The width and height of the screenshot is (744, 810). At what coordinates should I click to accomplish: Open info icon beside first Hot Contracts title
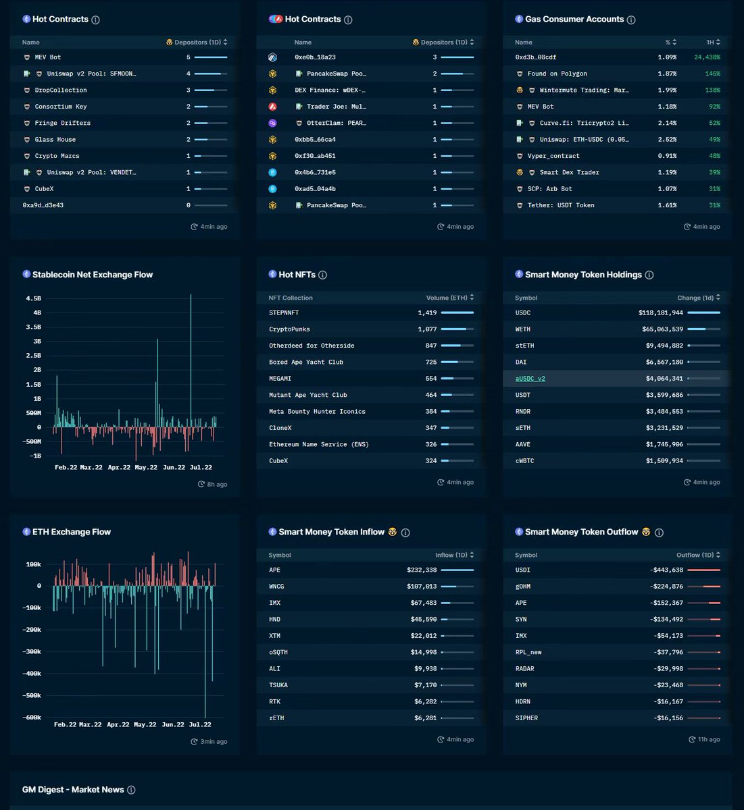click(95, 20)
